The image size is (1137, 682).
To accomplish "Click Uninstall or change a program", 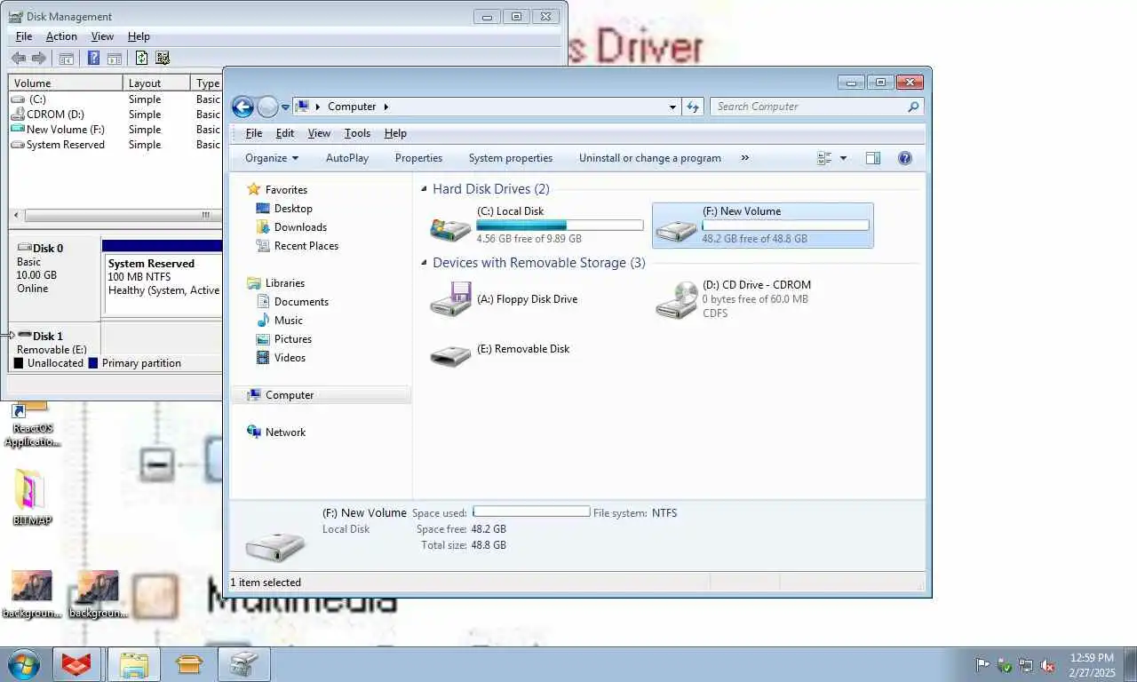I will click(x=650, y=158).
